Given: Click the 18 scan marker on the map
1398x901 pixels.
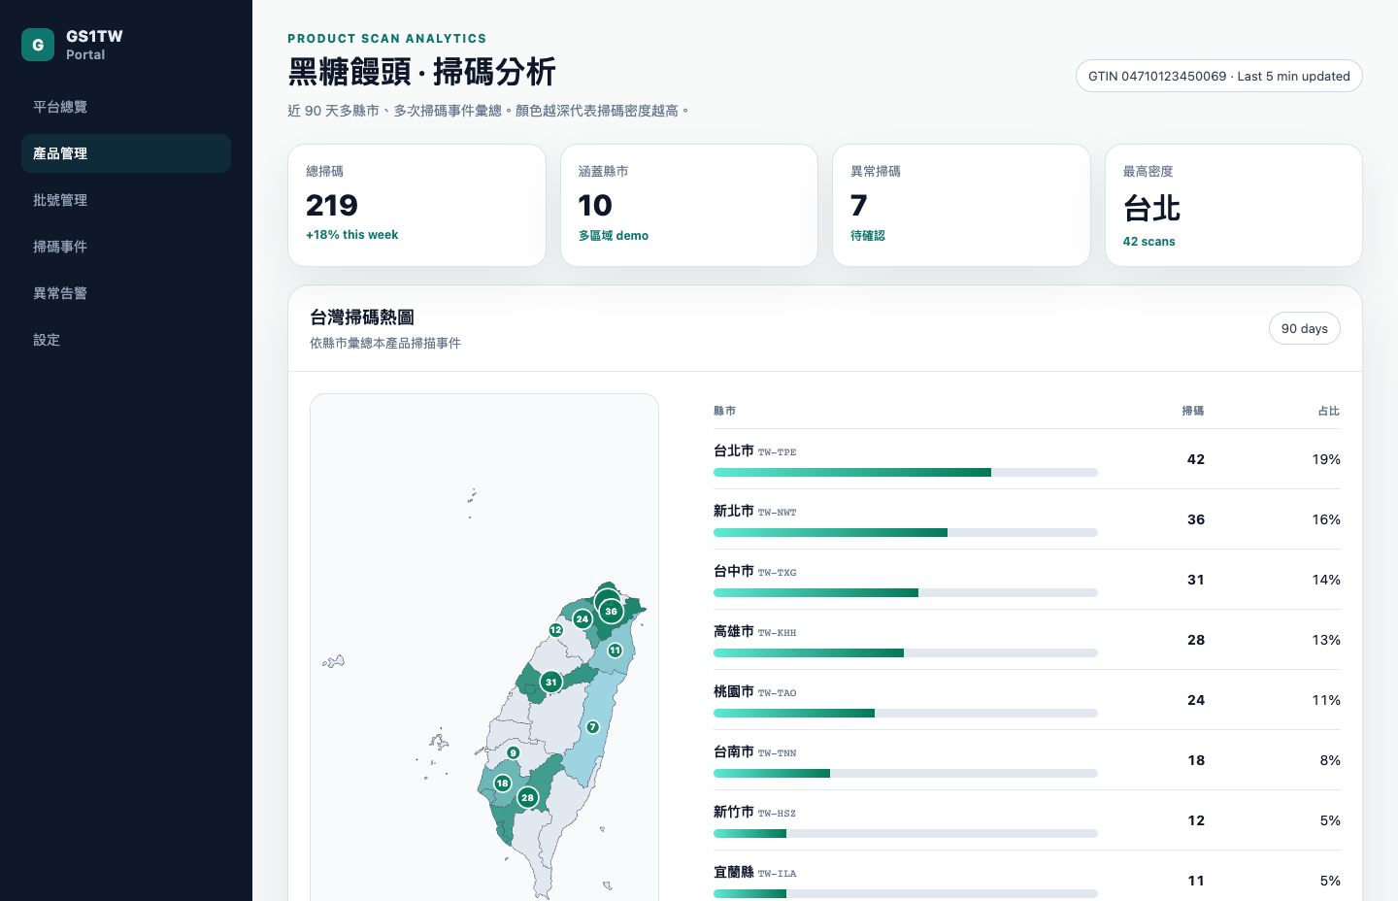Looking at the screenshot, I should coord(502,783).
